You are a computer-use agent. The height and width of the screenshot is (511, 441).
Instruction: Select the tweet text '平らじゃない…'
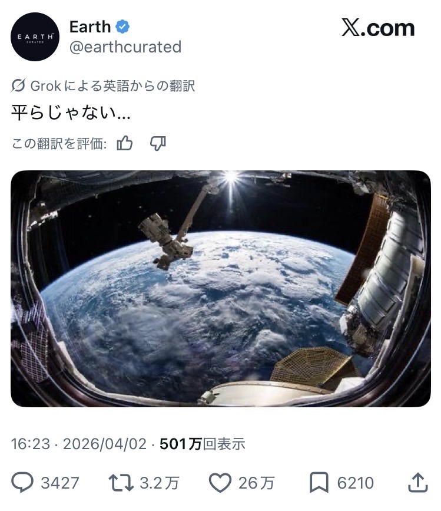point(71,113)
